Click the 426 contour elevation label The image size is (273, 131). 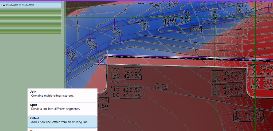(72, 54)
